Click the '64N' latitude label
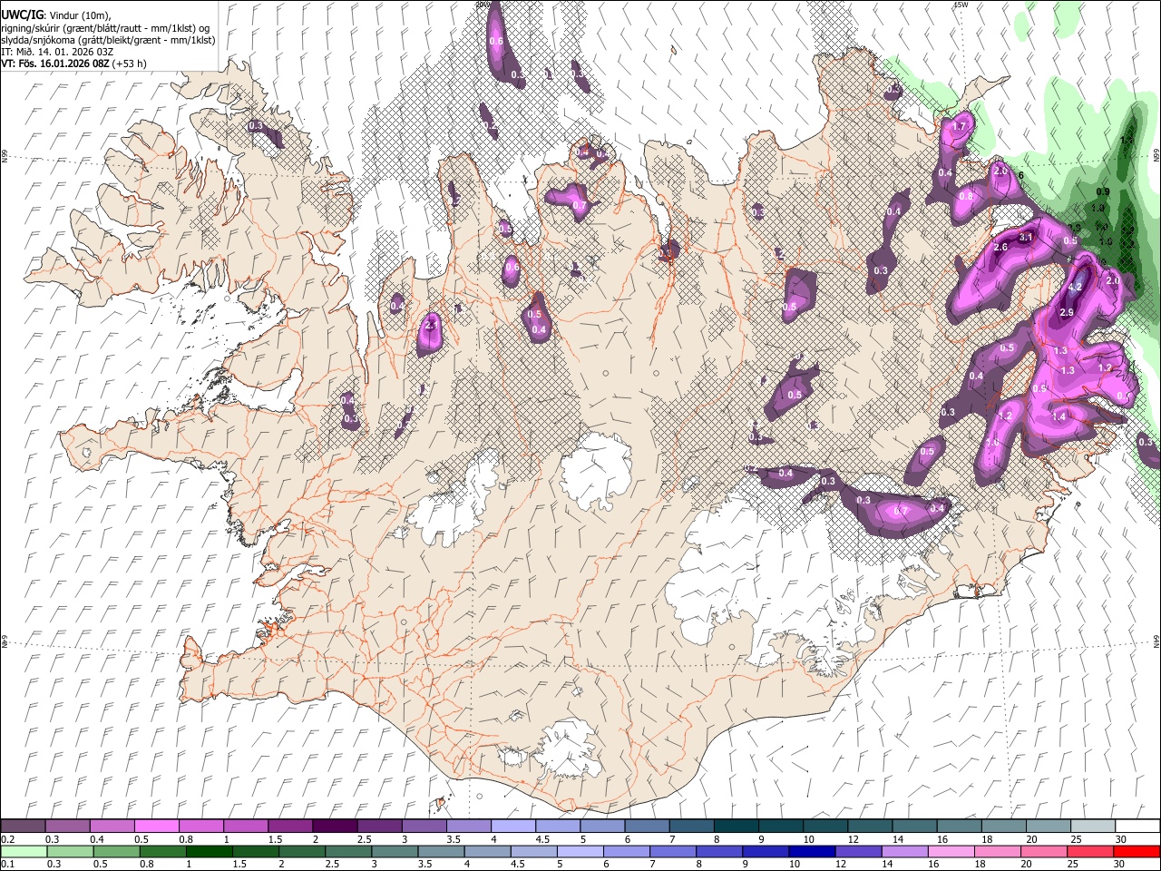Viewport: 1161px width, 871px height. click(1156, 642)
